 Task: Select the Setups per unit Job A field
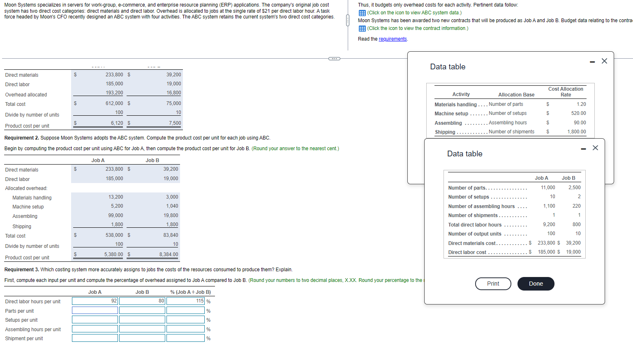(95, 320)
